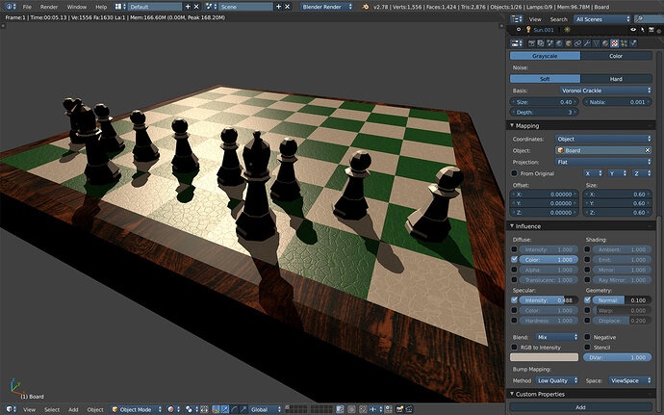The image size is (664, 415).
Task: Open the Modifiers wrench properties tab
Action: [586, 42]
